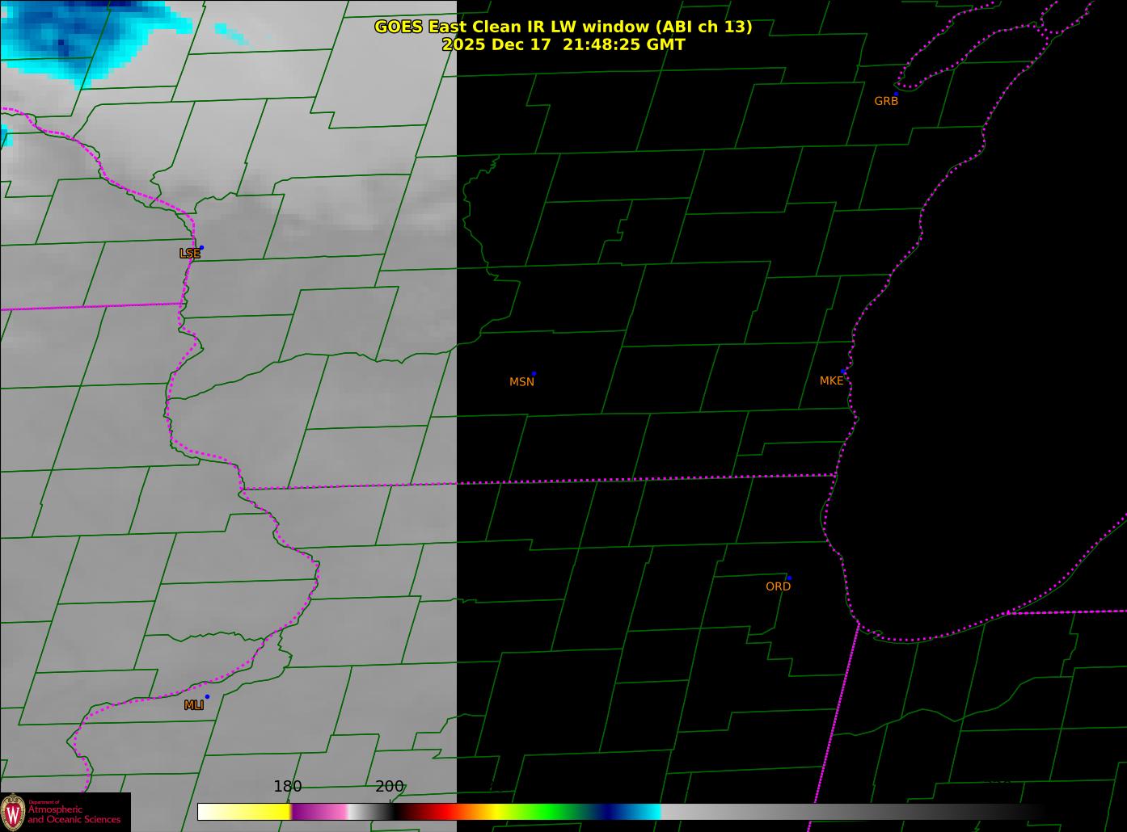This screenshot has height=832, width=1127.
Task: Click the blue dot beside MKE label
Action: coord(843,372)
